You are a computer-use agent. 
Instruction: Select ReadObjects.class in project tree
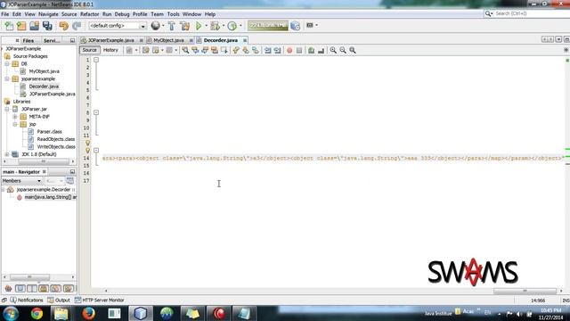click(55, 139)
